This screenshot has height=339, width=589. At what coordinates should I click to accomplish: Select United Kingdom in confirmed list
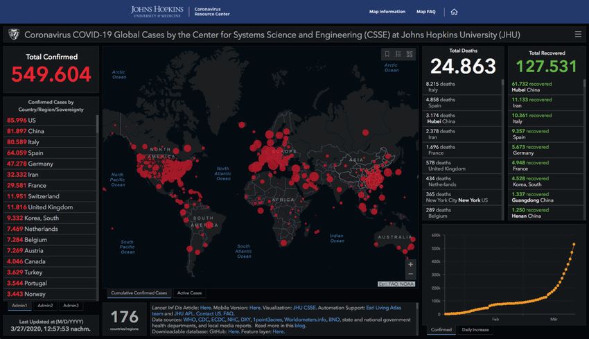click(x=50, y=207)
